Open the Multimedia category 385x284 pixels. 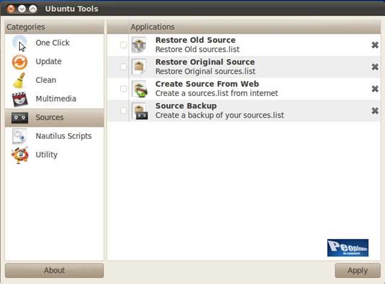coord(56,98)
